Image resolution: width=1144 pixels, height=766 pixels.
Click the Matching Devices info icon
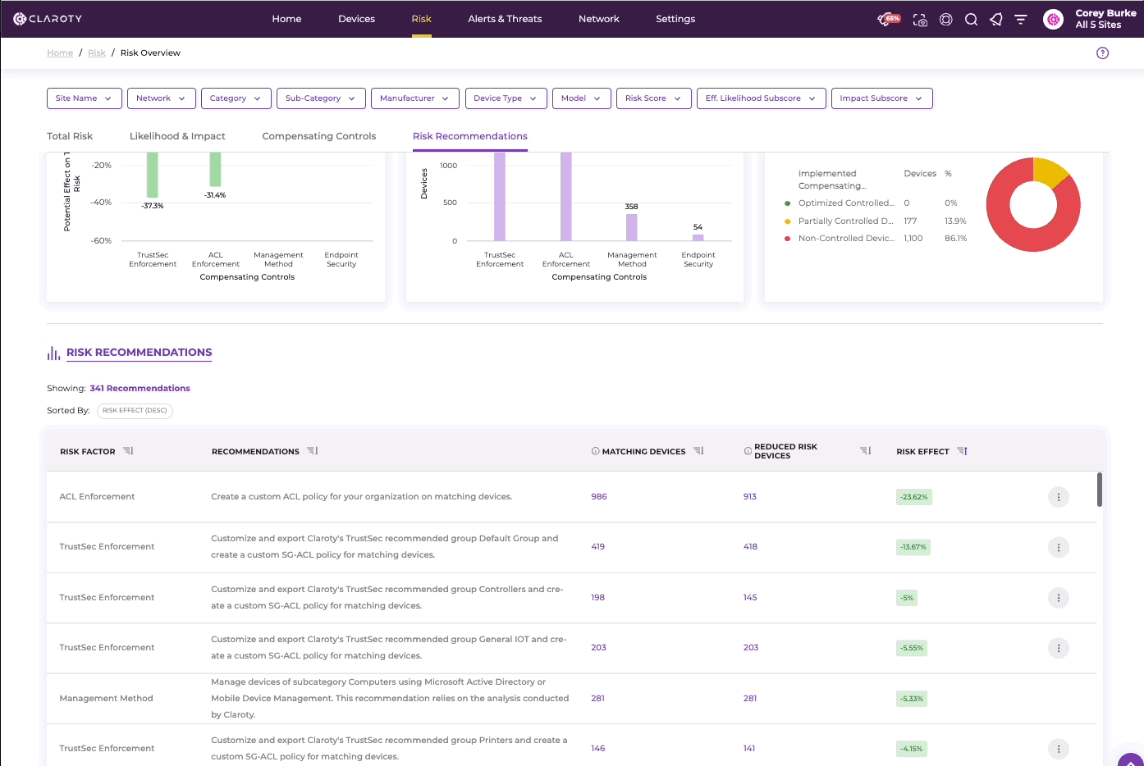(x=596, y=451)
